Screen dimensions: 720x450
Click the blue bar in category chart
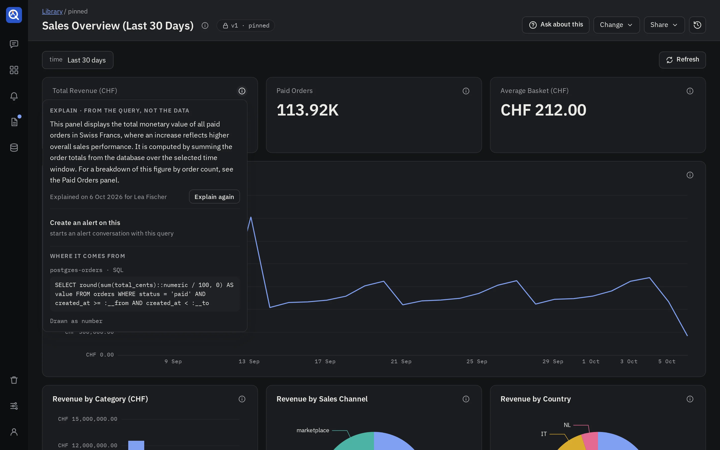(136, 445)
